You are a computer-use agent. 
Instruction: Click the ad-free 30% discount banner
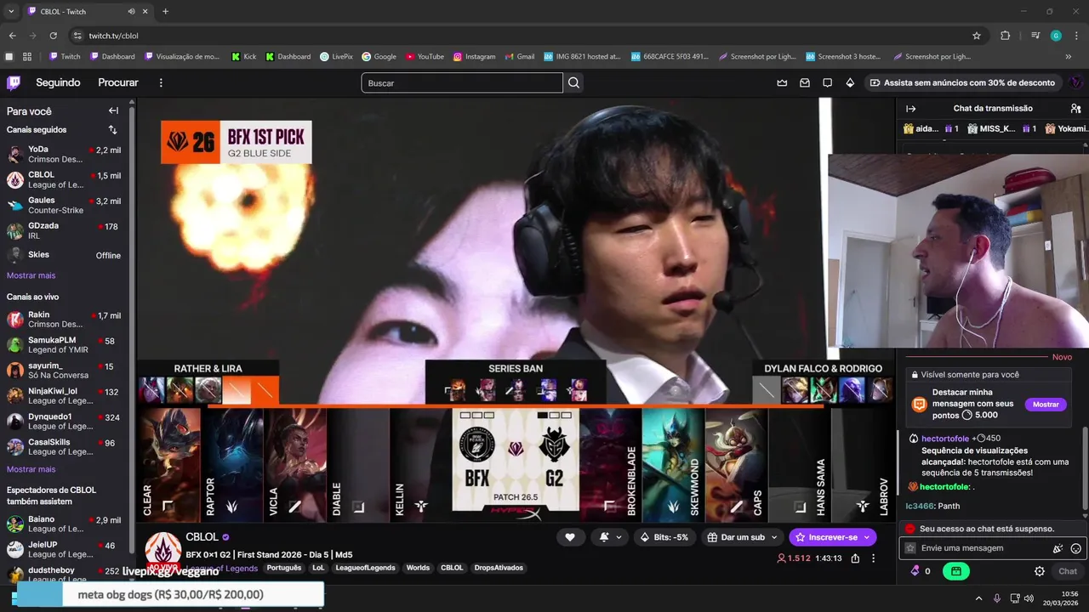pyautogui.click(x=962, y=82)
